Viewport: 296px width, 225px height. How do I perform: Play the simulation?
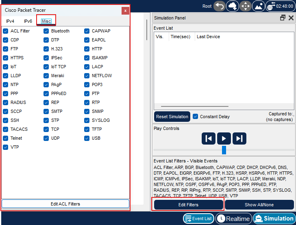[224, 138]
